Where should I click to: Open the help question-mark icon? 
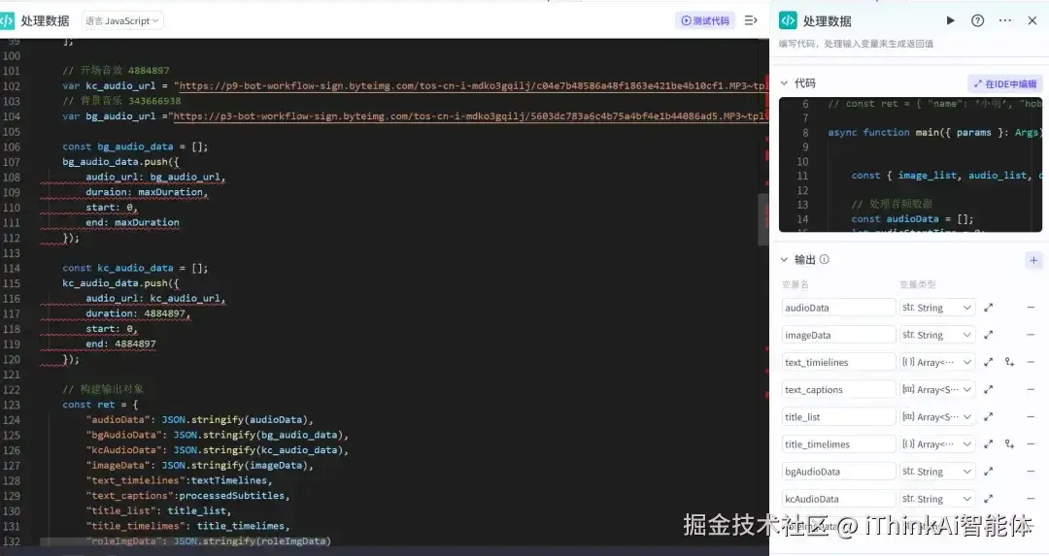tap(977, 20)
